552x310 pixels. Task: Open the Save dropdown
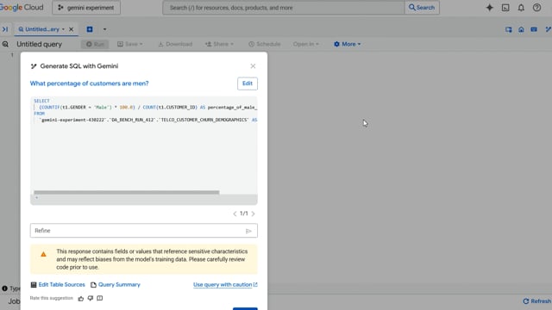pyautogui.click(x=130, y=44)
